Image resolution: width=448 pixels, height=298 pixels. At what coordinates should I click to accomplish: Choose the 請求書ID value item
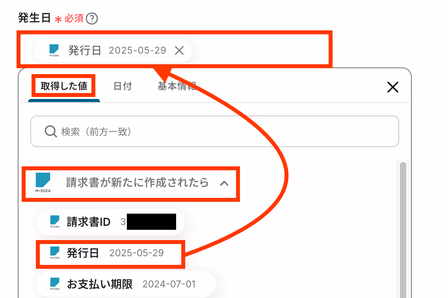click(110, 222)
